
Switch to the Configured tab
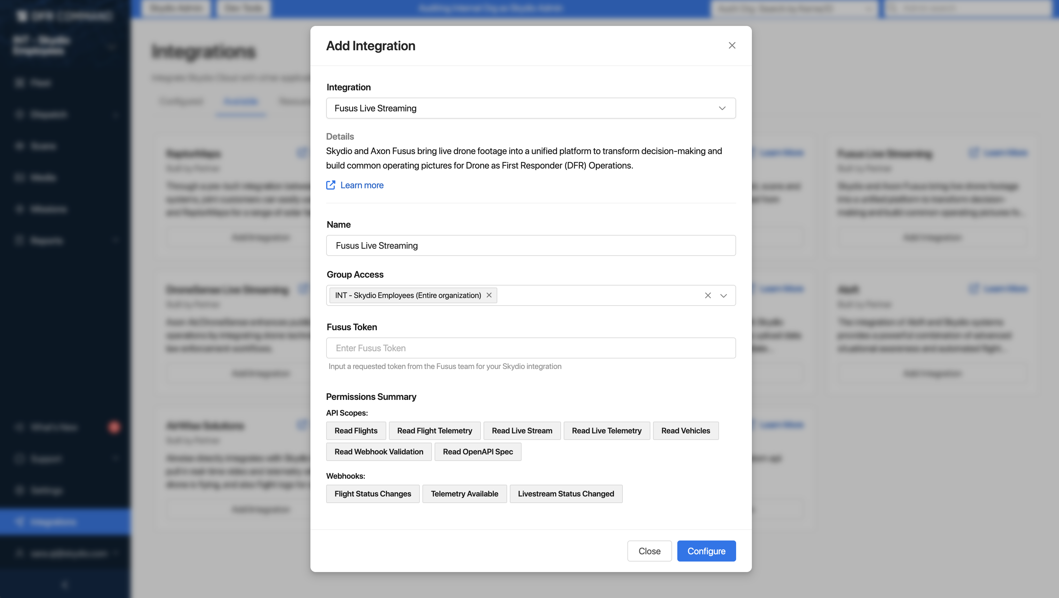(181, 101)
